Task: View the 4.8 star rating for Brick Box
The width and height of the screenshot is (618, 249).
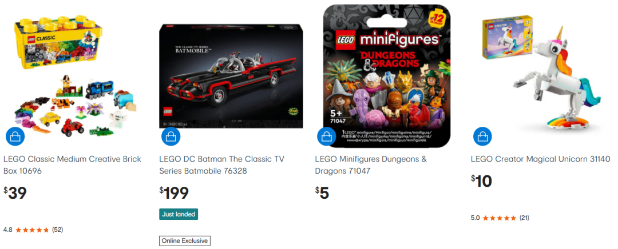Action: tap(26, 230)
